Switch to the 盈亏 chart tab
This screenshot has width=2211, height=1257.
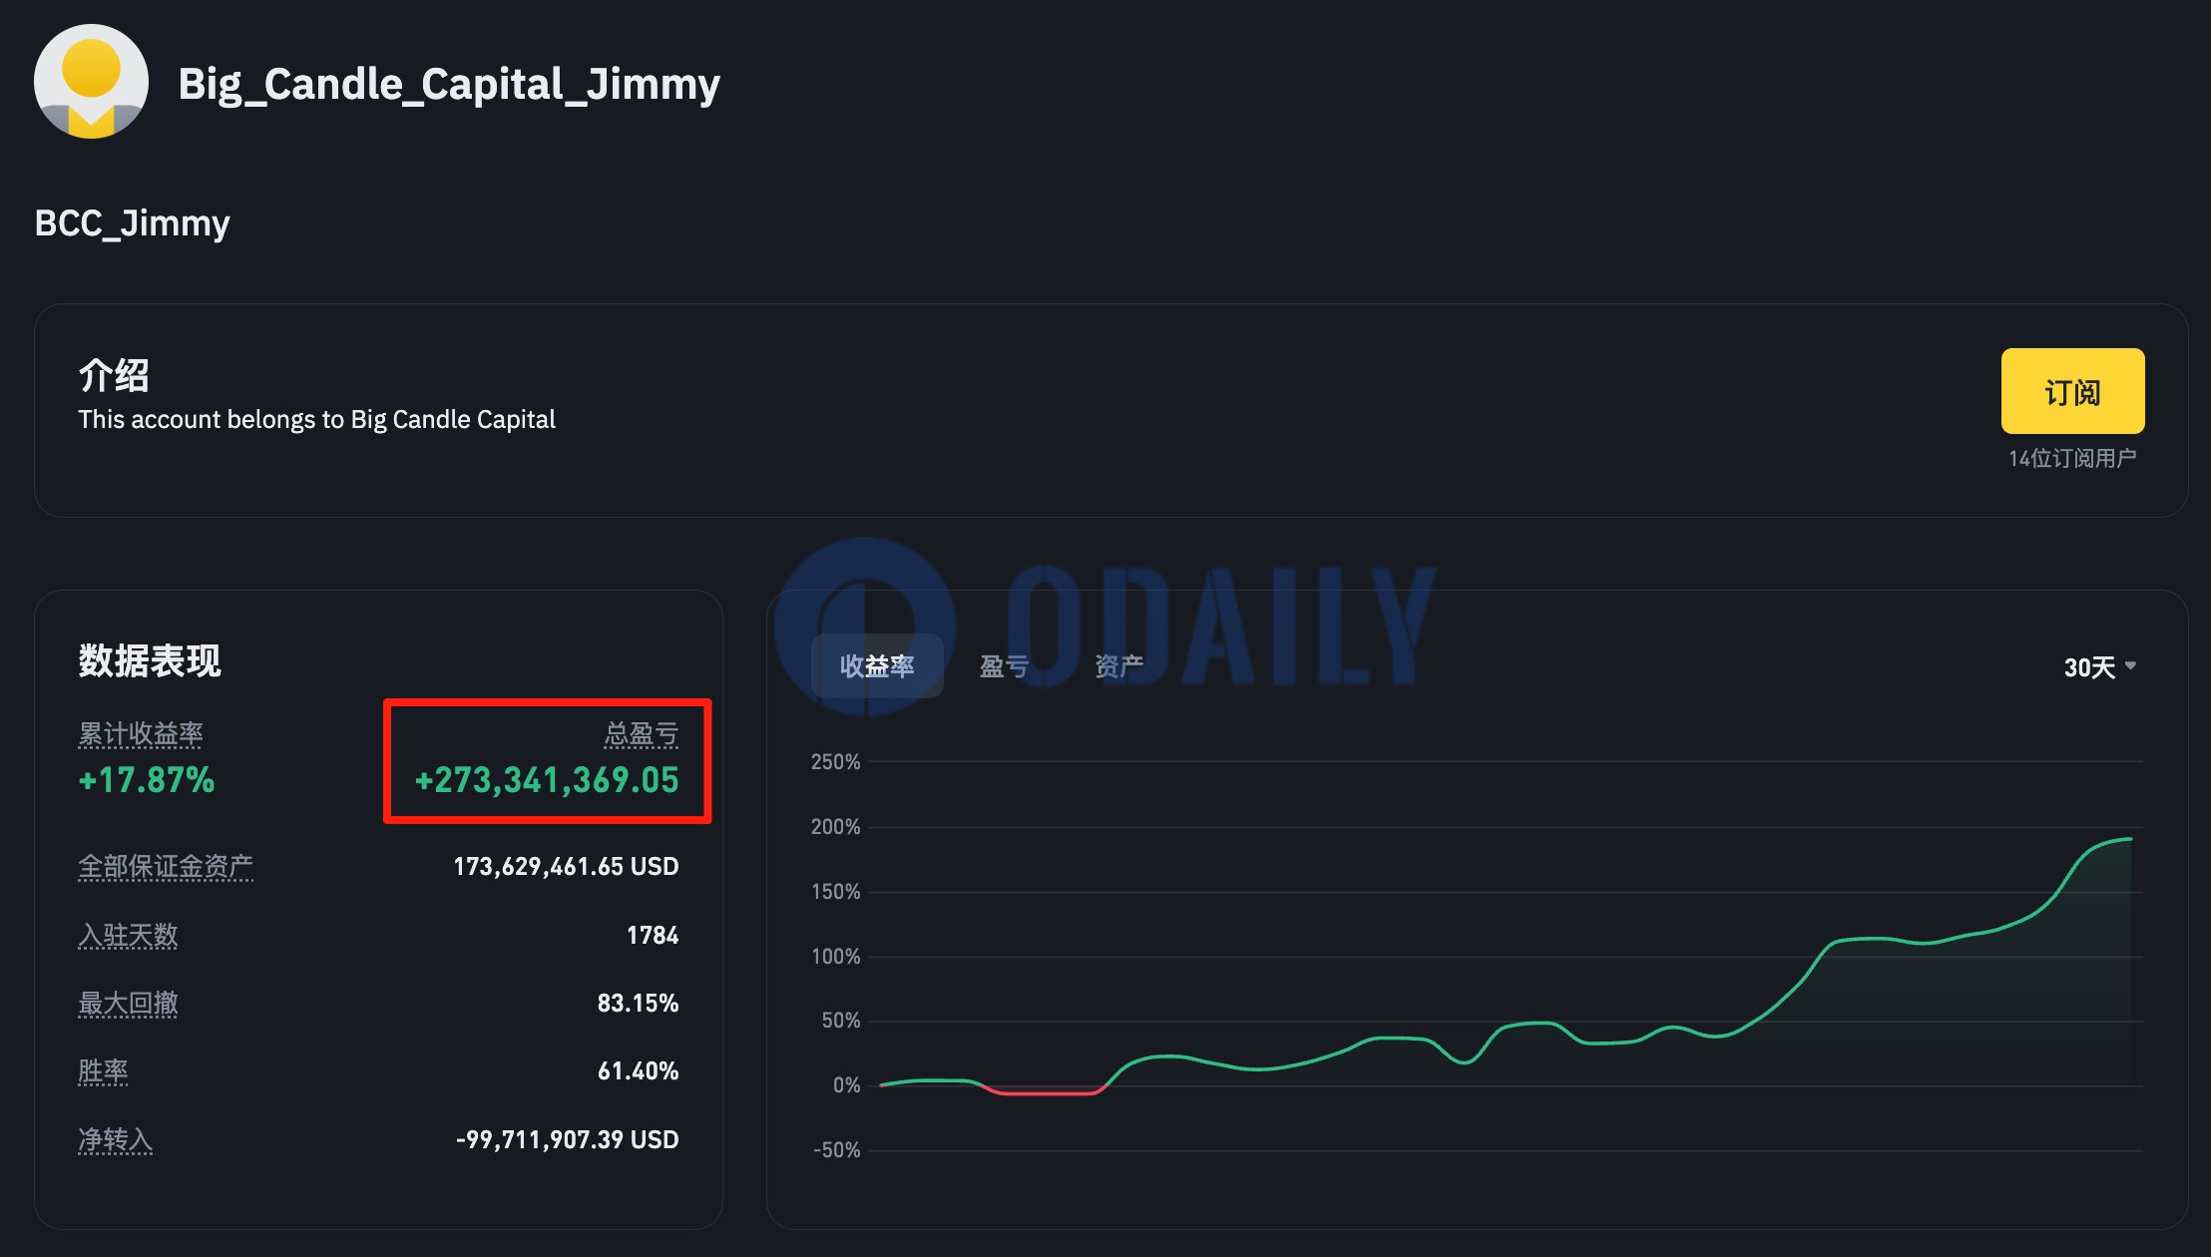coord(1004,665)
